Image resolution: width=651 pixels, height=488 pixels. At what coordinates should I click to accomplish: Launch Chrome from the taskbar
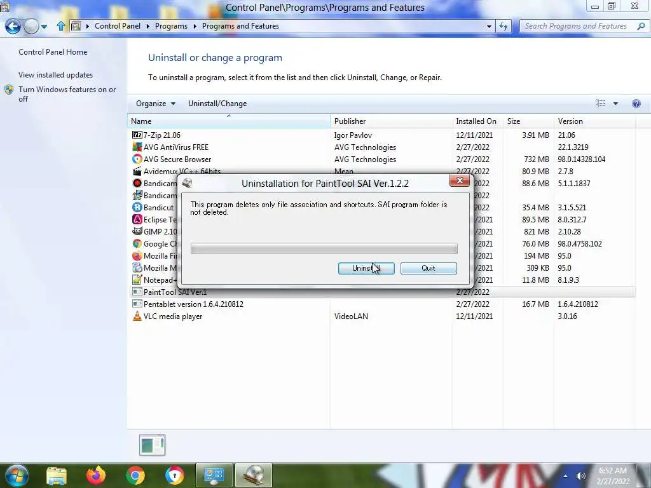click(x=135, y=475)
